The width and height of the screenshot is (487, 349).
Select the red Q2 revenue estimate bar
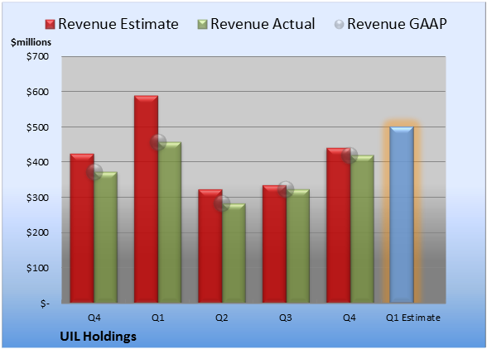(210, 246)
